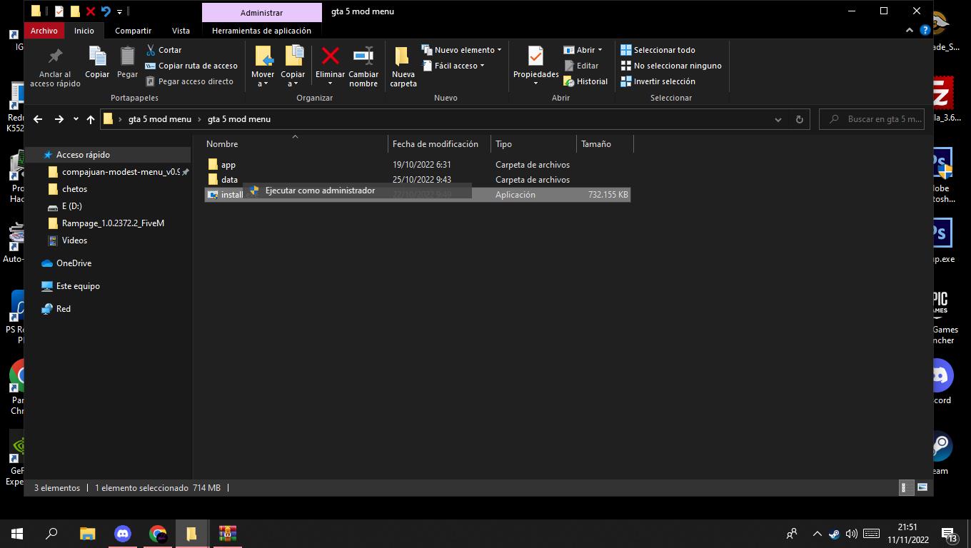Click the Cortar scissors option
The image size is (971, 548).
click(163, 50)
